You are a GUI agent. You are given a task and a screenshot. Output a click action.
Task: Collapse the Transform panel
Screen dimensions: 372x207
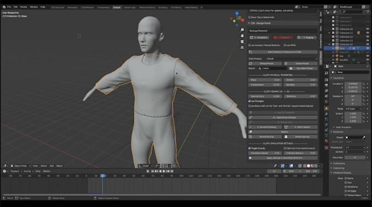click(x=338, y=78)
